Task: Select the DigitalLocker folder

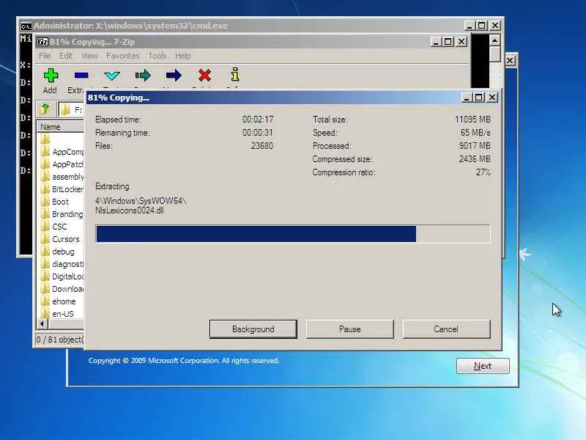Action: [x=62, y=276]
